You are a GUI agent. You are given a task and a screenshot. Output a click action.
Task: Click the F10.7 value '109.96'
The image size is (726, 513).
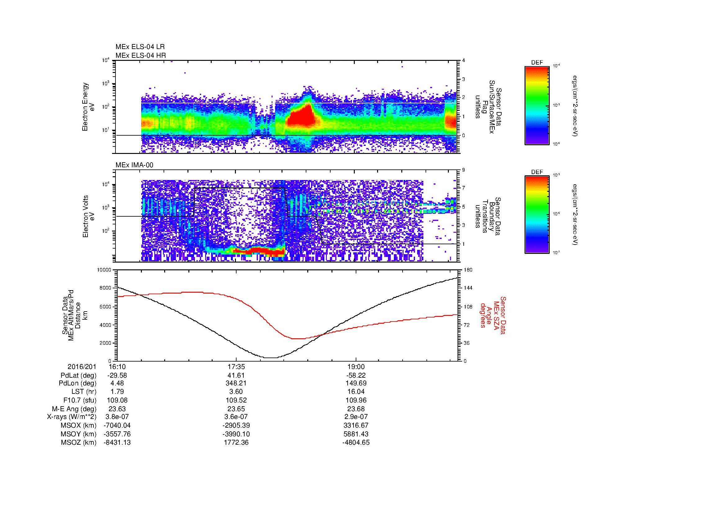(356, 400)
